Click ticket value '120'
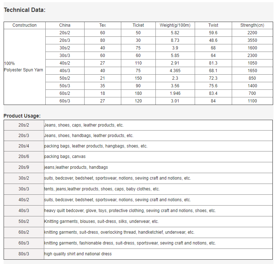Image resolution: width=276 pixels, height=264 pixels. coord(138,101)
